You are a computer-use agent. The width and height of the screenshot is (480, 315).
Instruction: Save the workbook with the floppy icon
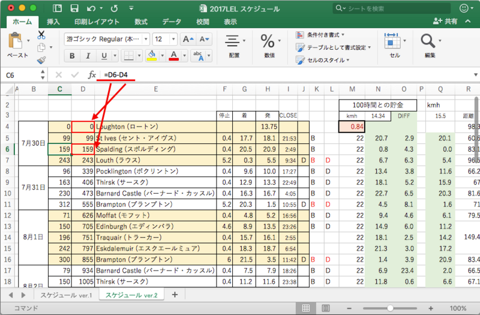coord(74,8)
